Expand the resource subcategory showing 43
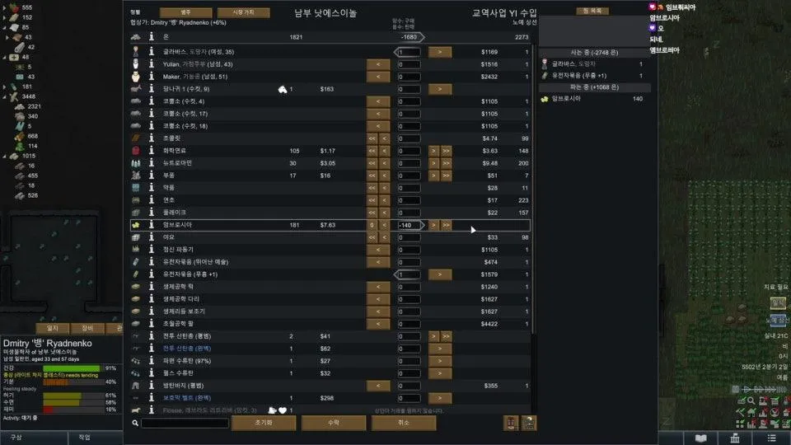The image size is (791, 445). pyautogui.click(x=7, y=37)
